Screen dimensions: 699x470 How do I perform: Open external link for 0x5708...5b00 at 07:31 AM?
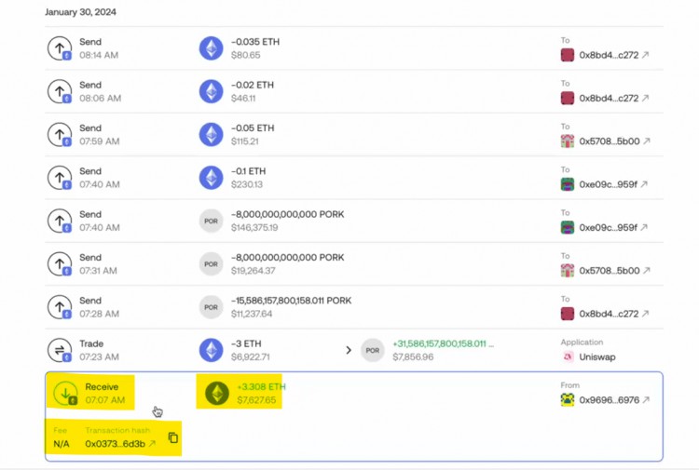647,271
